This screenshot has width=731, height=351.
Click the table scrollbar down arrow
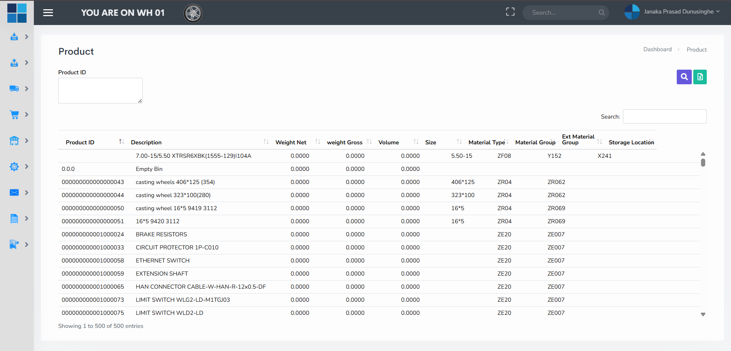click(703, 314)
